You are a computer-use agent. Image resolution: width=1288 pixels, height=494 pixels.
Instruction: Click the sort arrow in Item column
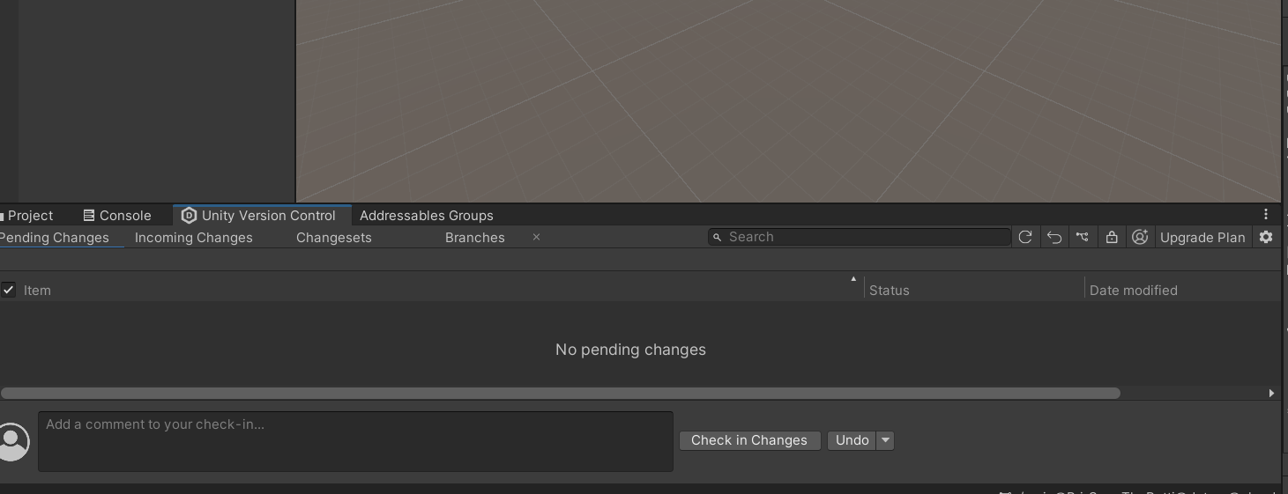[x=853, y=279]
